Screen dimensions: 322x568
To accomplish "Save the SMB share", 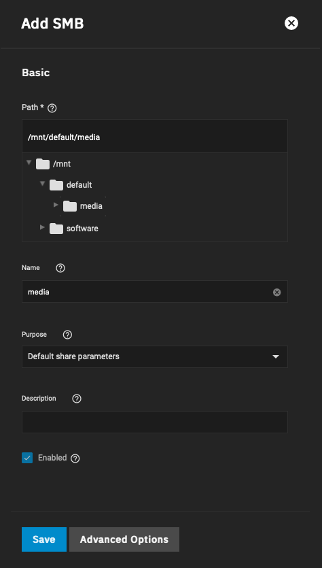I will (44, 539).
